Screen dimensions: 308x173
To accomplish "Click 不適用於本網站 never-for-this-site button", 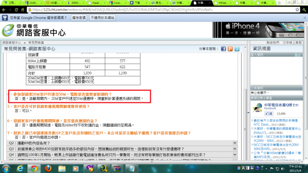I will pos(103,18).
